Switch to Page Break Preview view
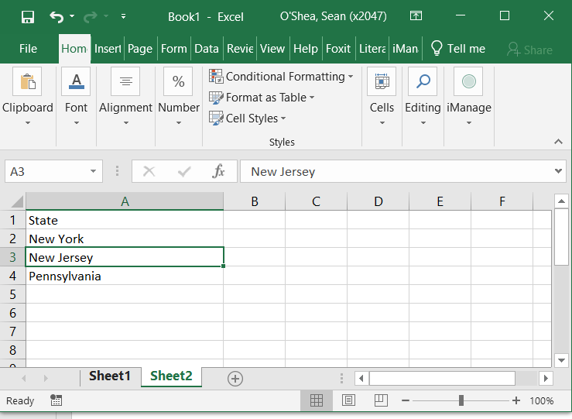 [380, 400]
